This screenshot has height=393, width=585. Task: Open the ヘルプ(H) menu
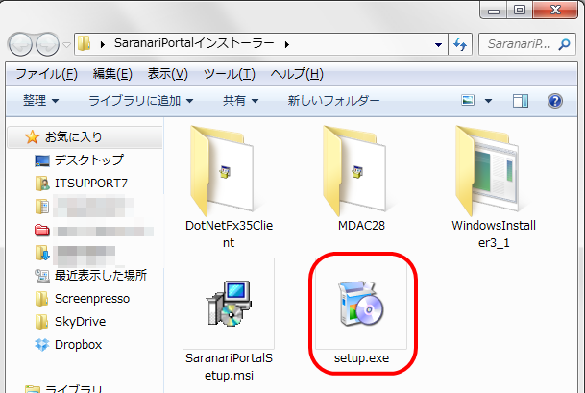pyautogui.click(x=297, y=74)
